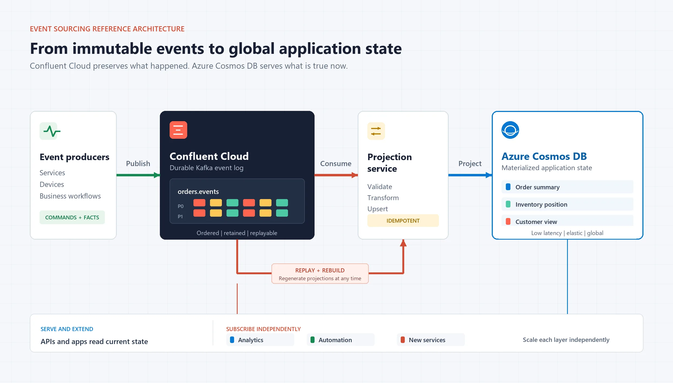
Task: Click the P0 partition label
Action: (180, 206)
